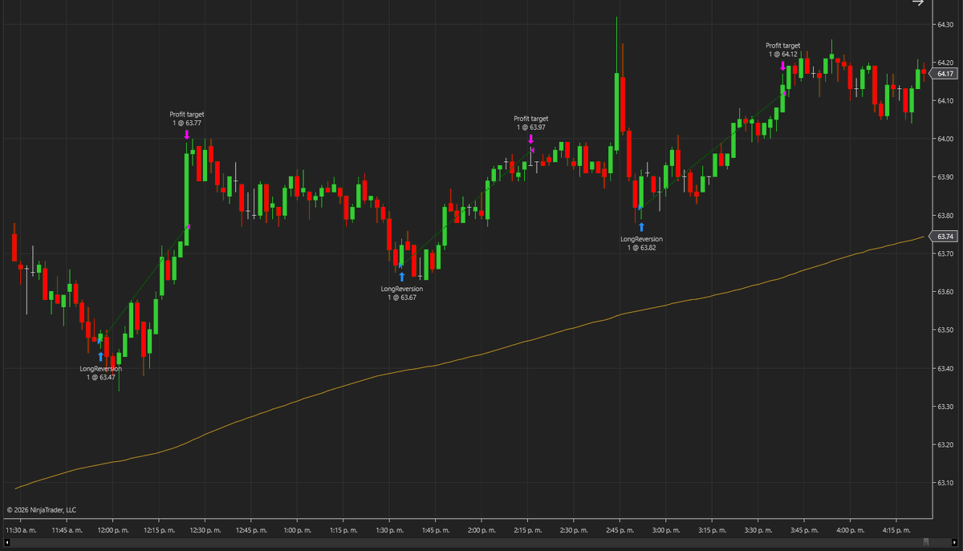
Task: Click the blue entry arrow for LongReversion at 63.67
Action: 402,276
